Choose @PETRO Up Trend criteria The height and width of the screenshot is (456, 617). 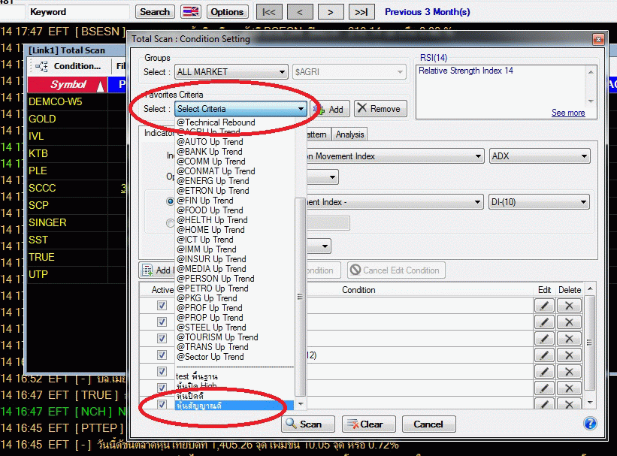point(213,288)
